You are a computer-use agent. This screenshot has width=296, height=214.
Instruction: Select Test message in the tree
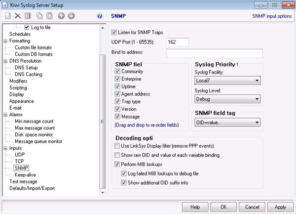tap(24, 181)
